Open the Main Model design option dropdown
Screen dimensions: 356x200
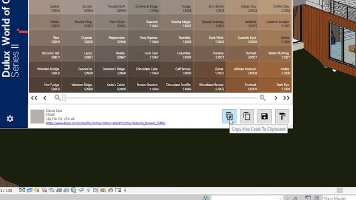click(x=339, y=198)
